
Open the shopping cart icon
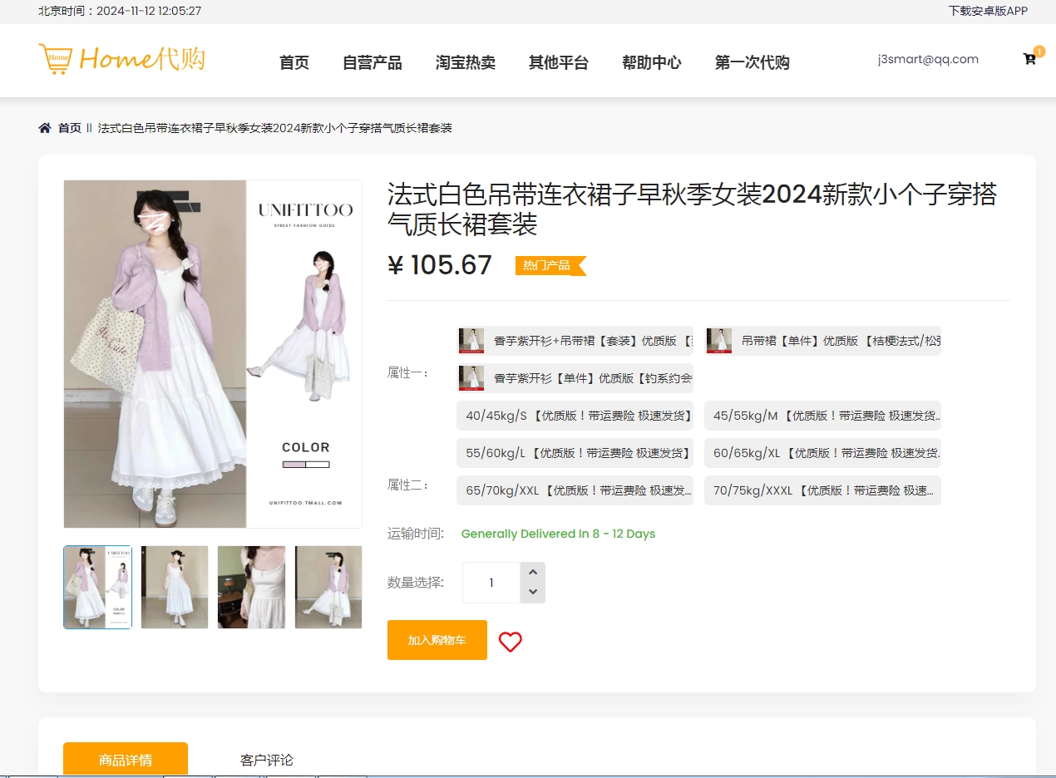[x=1029, y=59]
